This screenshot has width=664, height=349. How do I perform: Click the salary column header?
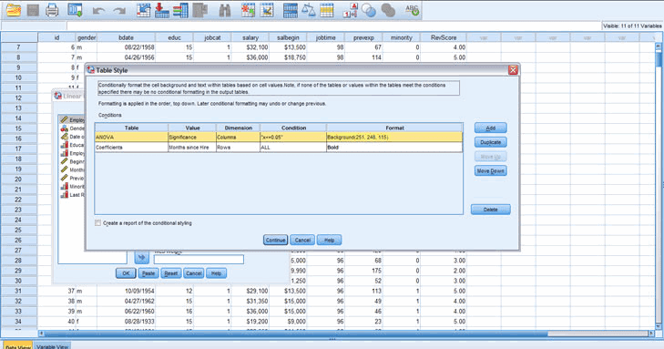point(250,37)
